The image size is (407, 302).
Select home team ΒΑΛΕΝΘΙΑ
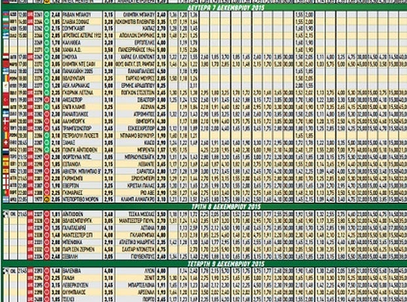click(71, 271)
